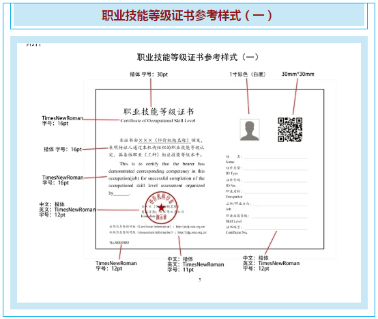The width and height of the screenshot is (378, 319).
Task: Click the Certificate Information website URL
Action: click(x=190, y=227)
